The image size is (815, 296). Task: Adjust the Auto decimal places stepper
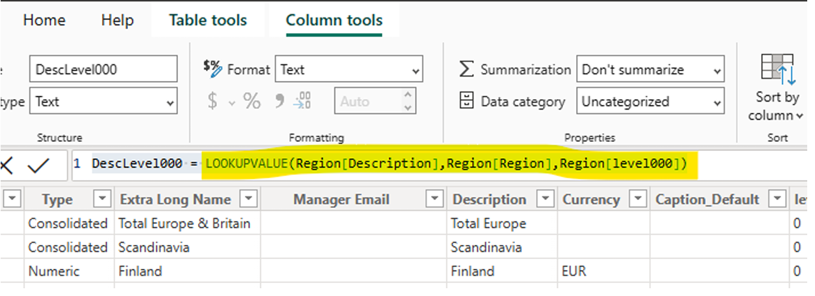click(407, 101)
